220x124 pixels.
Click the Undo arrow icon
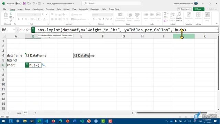tap(28, 3)
